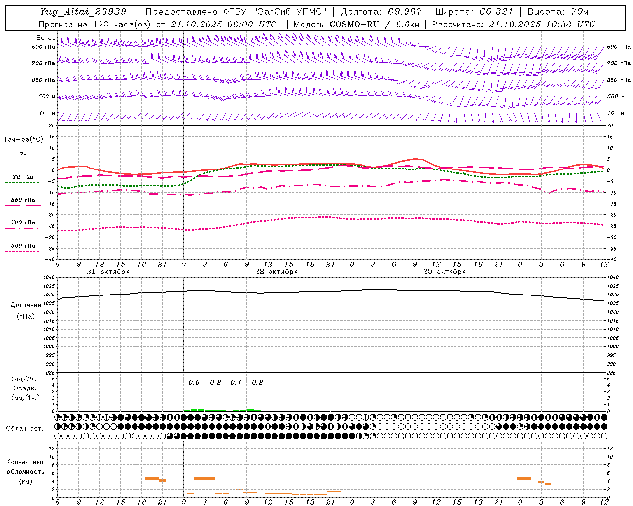The height and width of the screenshot is (506, 633).
Task: Click 'Рассчитано: 21.10.2025 10:38 UTC' text
Action: (x=513, y=24)
